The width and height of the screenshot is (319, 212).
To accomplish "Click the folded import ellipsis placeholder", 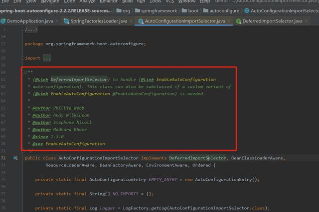I will [x=47, y=58].
